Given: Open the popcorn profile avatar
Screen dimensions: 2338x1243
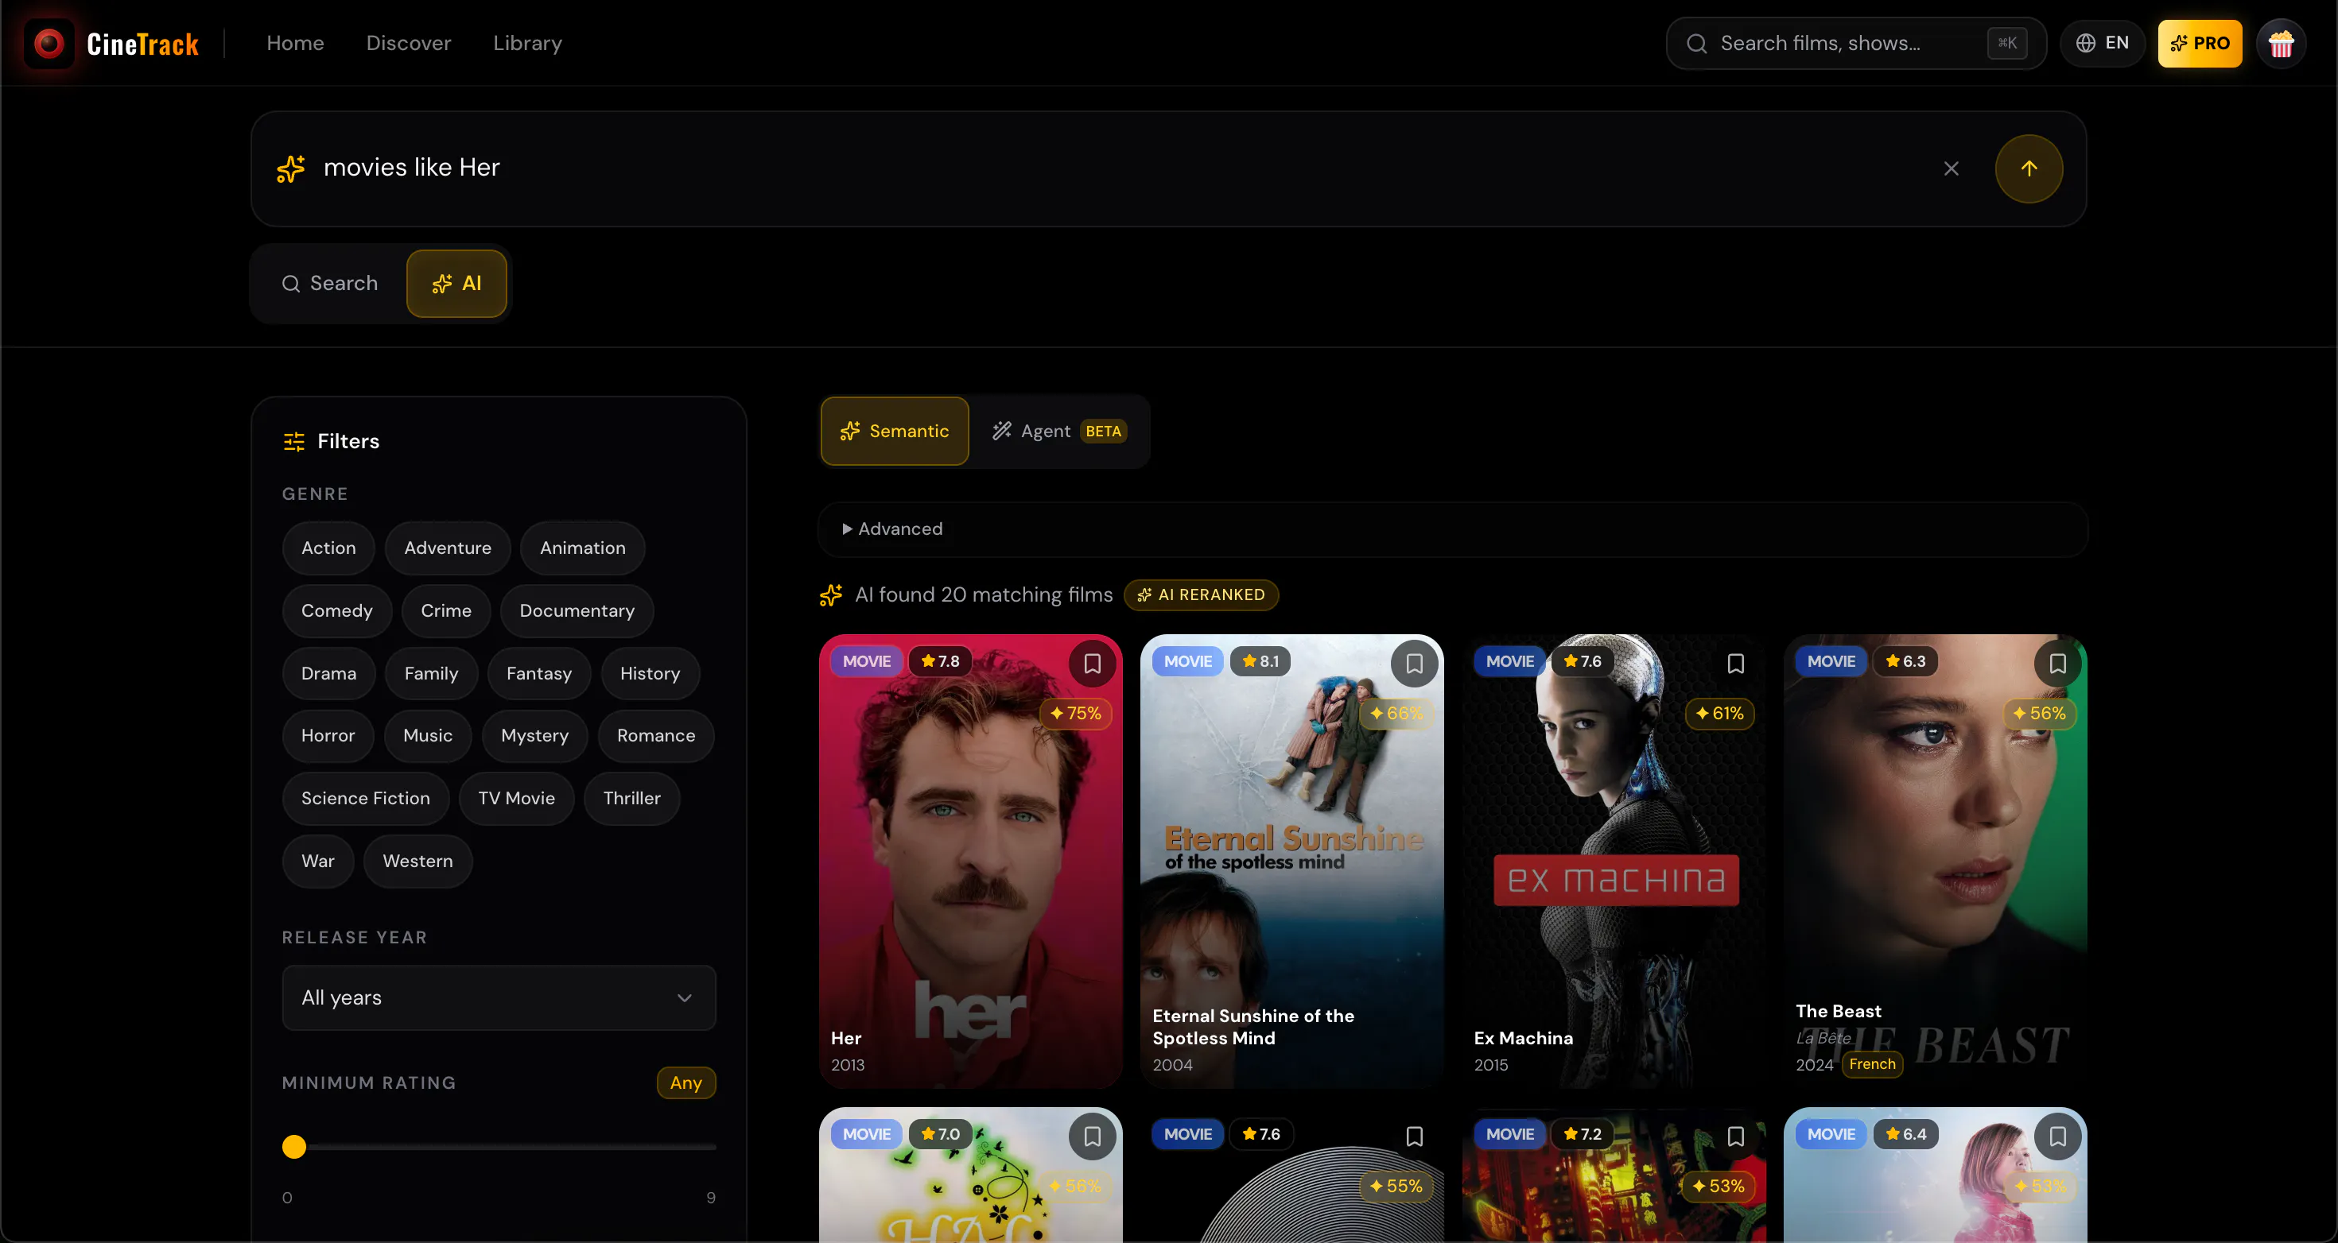Looking at the screenshot, I should coord(2281,43).
